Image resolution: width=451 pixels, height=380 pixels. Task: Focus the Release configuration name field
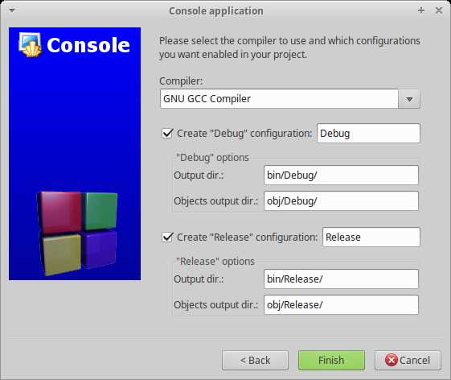click(x=371, y=237)
